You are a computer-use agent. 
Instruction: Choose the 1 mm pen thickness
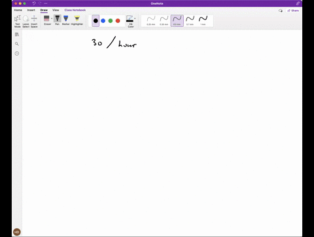click(x=203, y=21)
